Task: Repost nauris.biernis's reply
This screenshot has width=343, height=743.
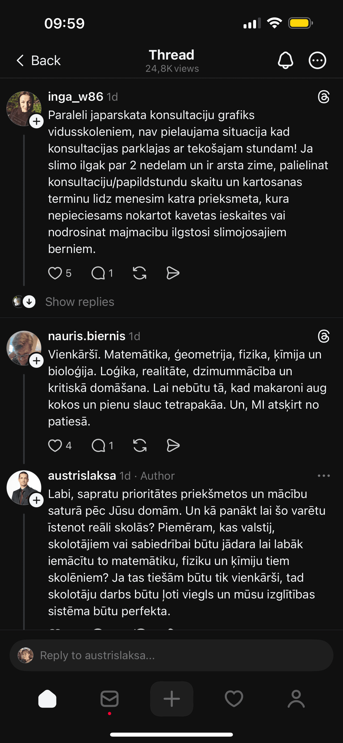Action: [140, 446]
